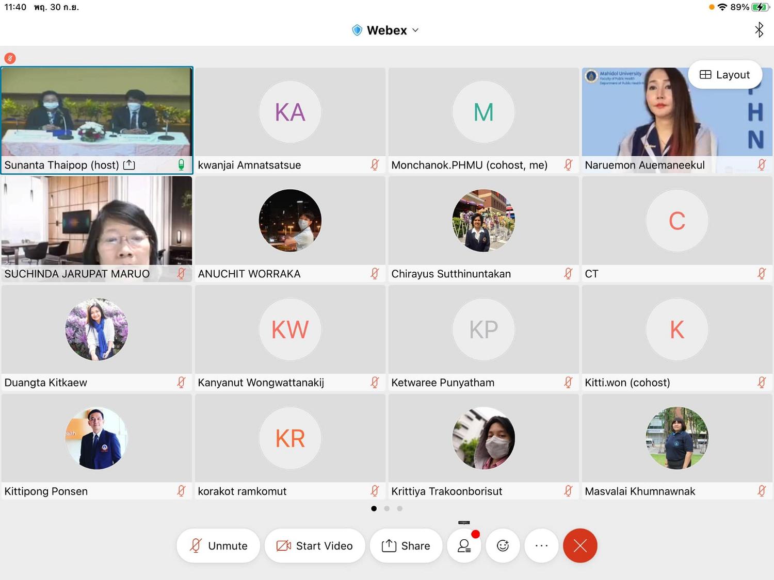Start Video from the bottom toolbar

[315, 545]
